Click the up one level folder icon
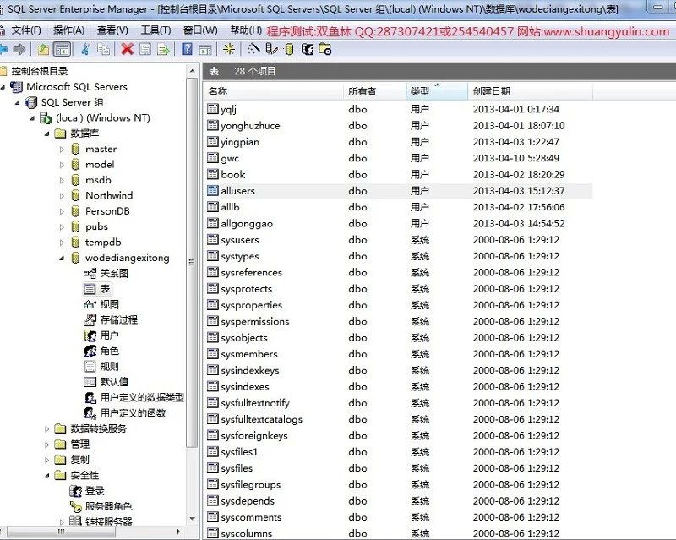 [43, 50]
